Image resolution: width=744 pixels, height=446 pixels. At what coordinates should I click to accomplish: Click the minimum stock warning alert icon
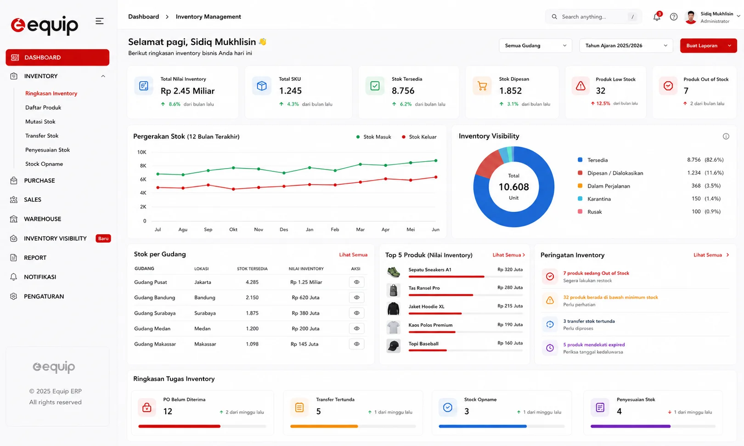(550, 300)
